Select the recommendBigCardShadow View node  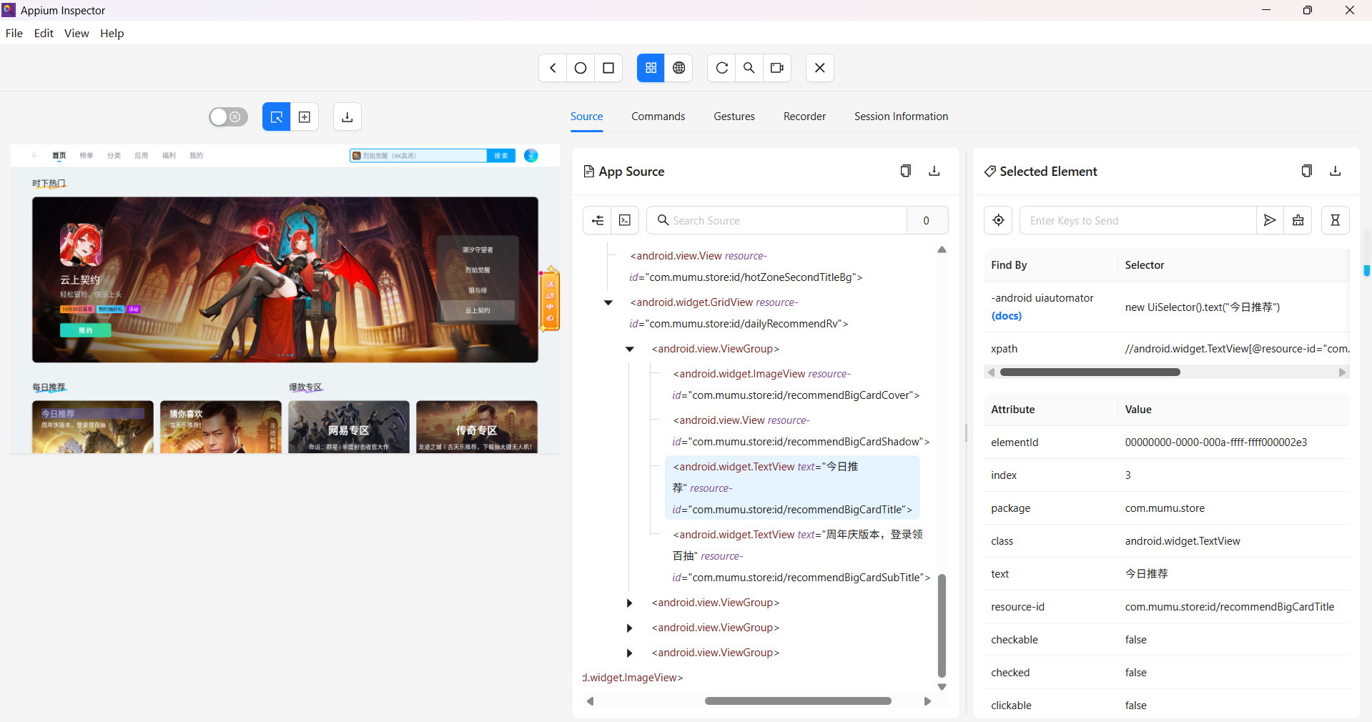click(800, 431)
